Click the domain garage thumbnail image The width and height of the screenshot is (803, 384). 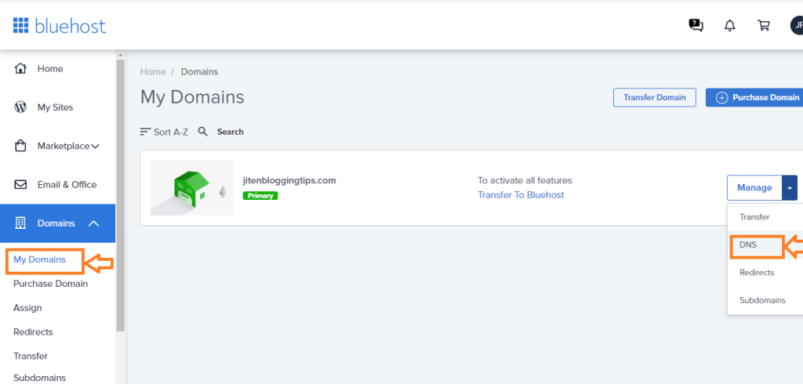coord(192,187)
